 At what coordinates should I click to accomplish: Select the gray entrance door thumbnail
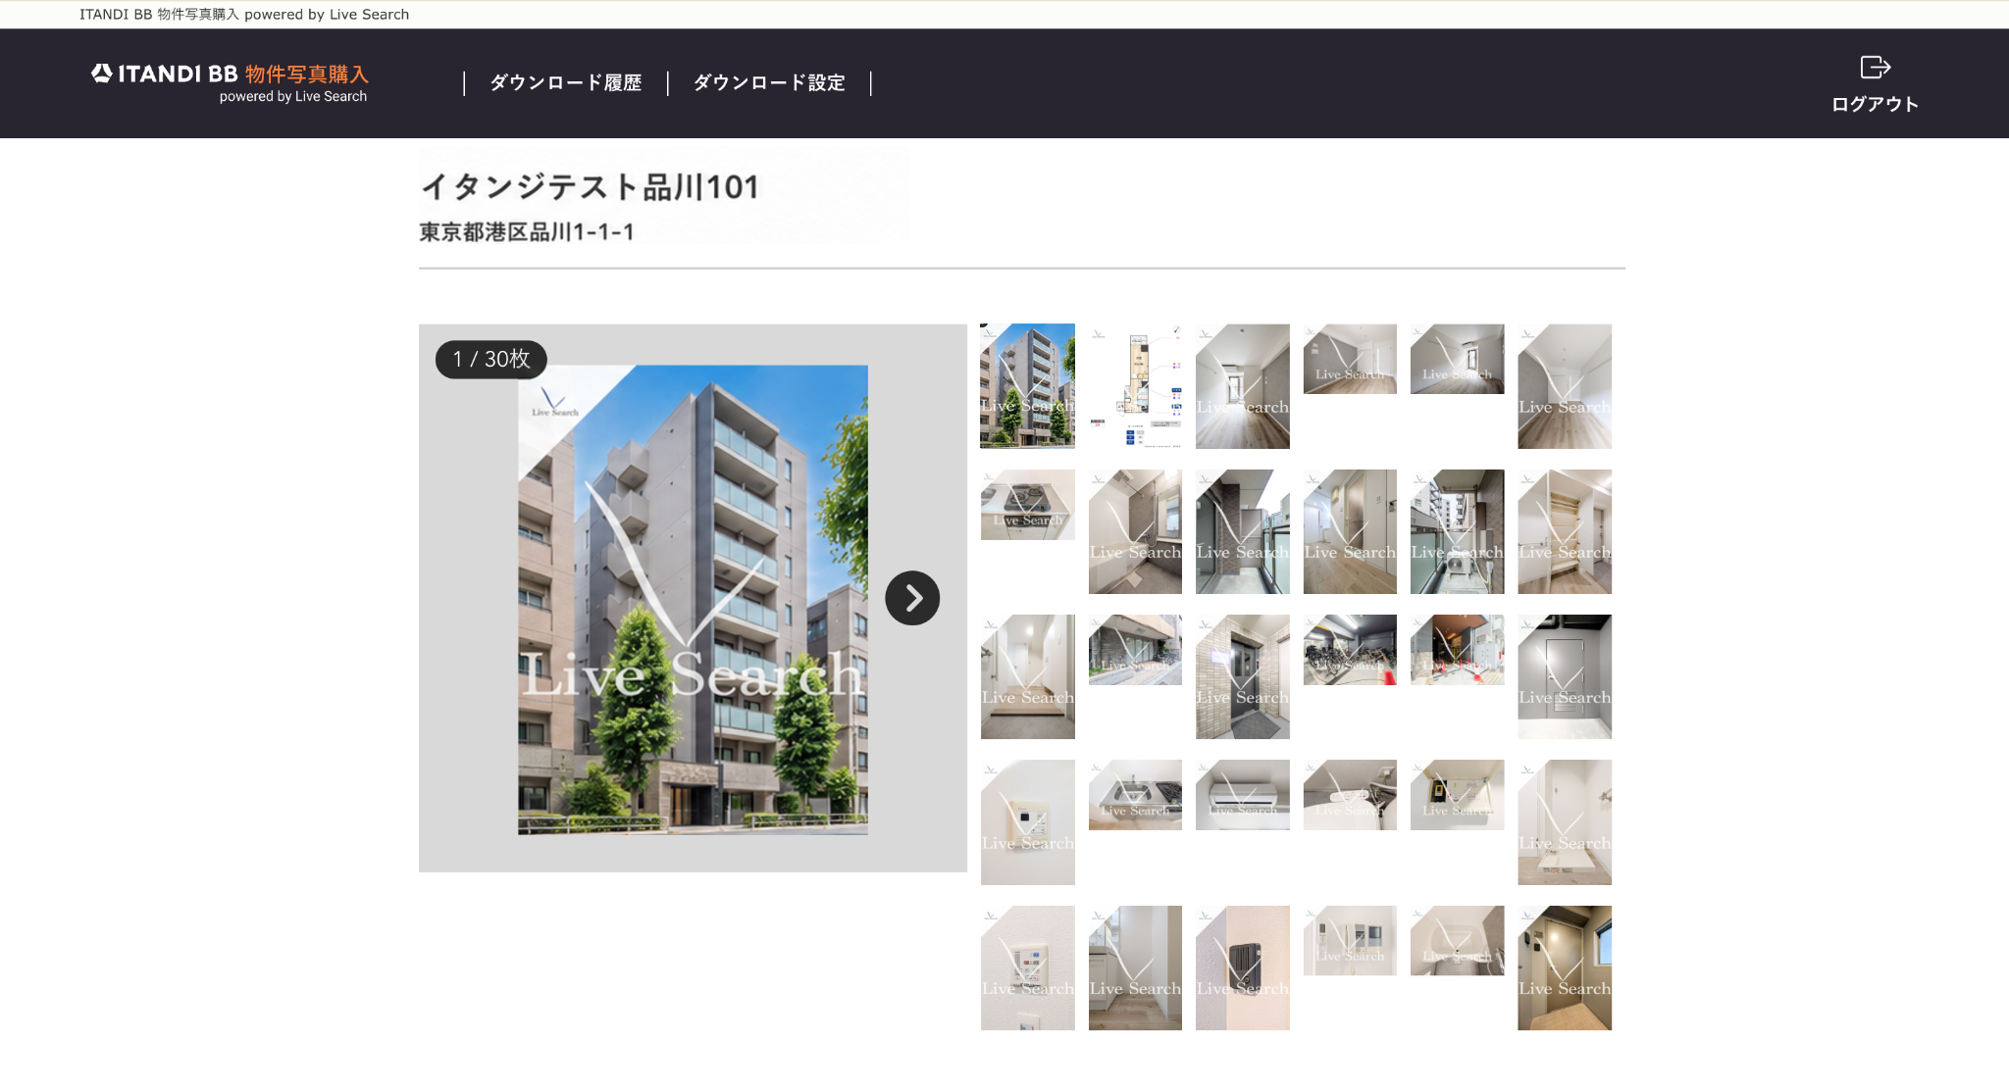point(1565,676)
